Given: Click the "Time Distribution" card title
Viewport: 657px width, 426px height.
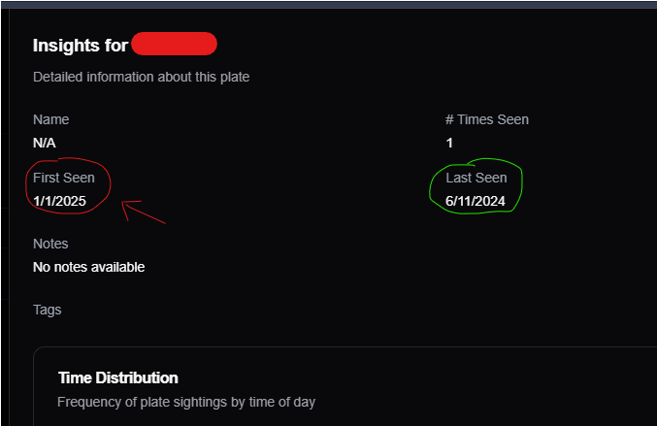Looking at the screenshot, I should pyautogui.click(x=118, y=377).
